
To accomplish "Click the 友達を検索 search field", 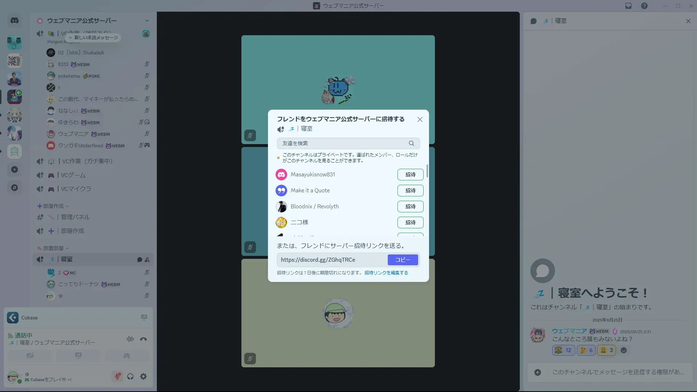I will (x=343, y=143).
